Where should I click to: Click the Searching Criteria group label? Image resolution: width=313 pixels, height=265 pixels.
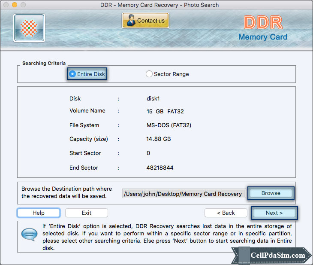[44, 63]
